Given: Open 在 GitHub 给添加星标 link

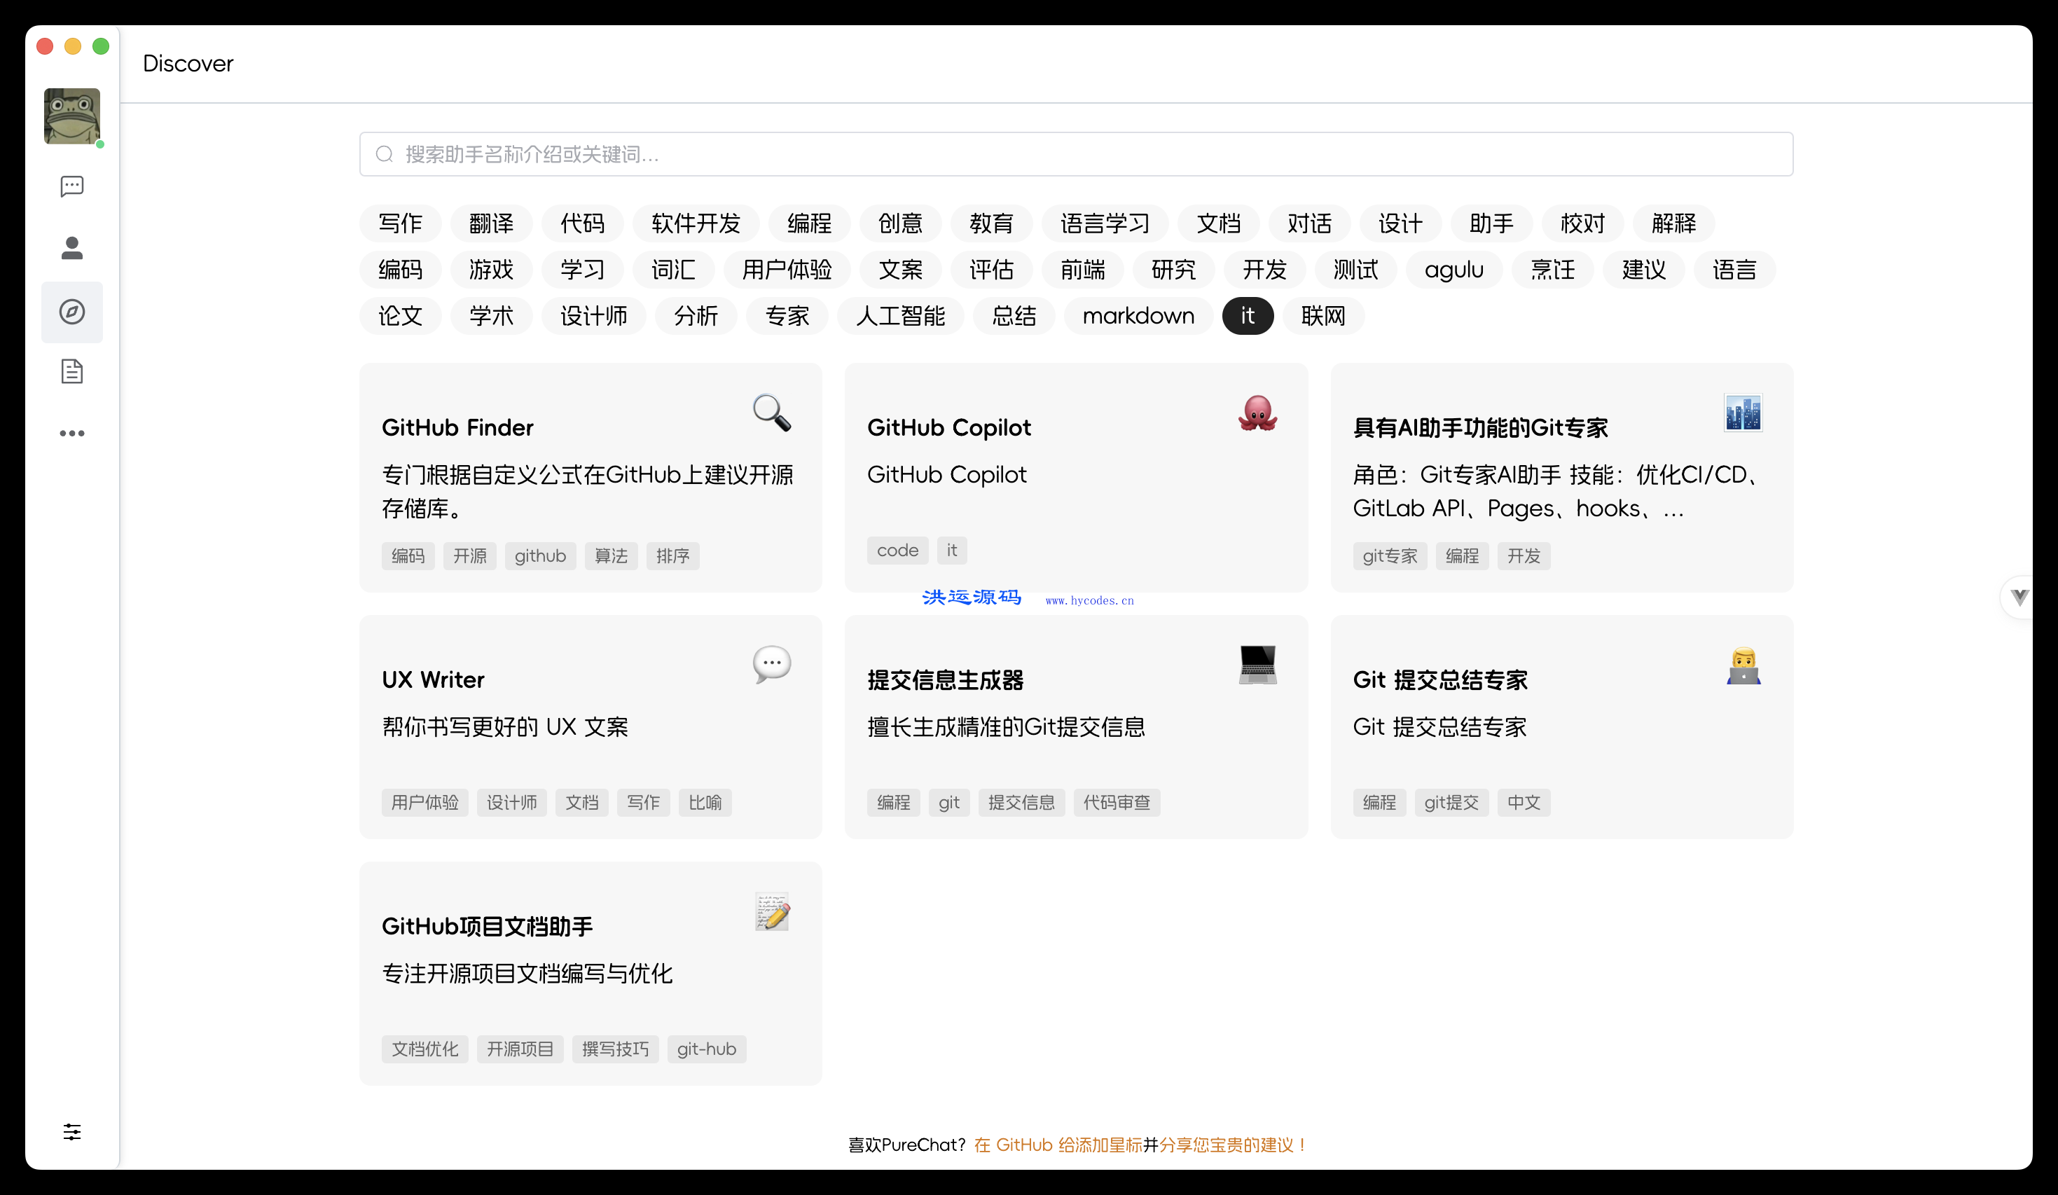Looking at the screenshot, I should (x=1058, y=1145).
